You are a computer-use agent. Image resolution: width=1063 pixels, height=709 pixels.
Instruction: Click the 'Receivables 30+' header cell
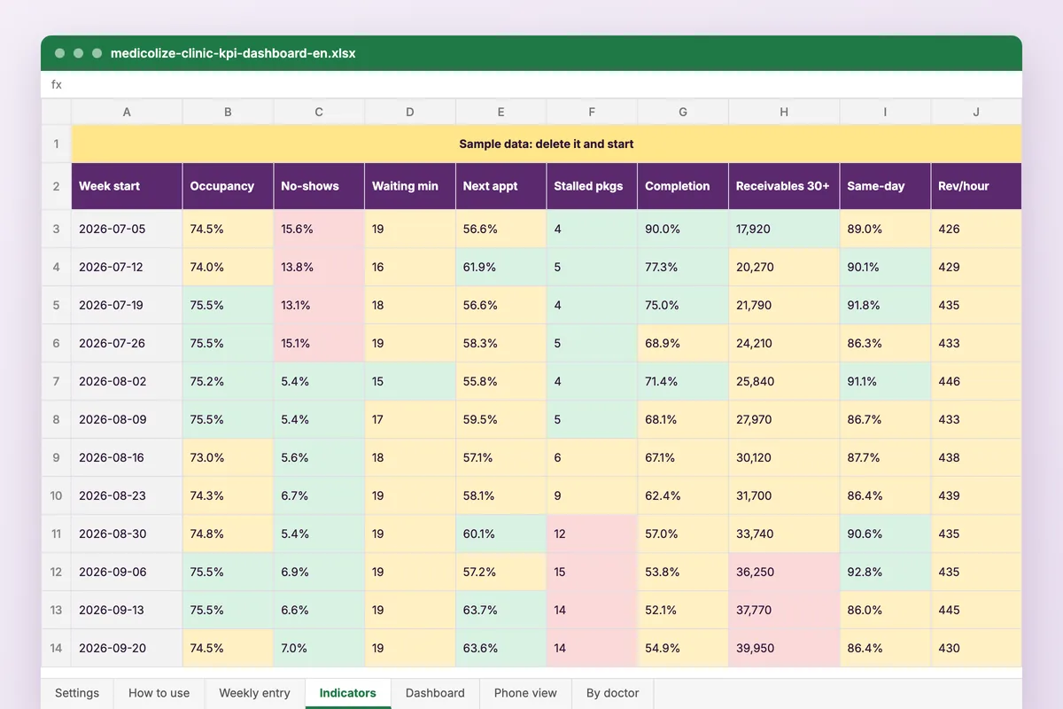784,186
